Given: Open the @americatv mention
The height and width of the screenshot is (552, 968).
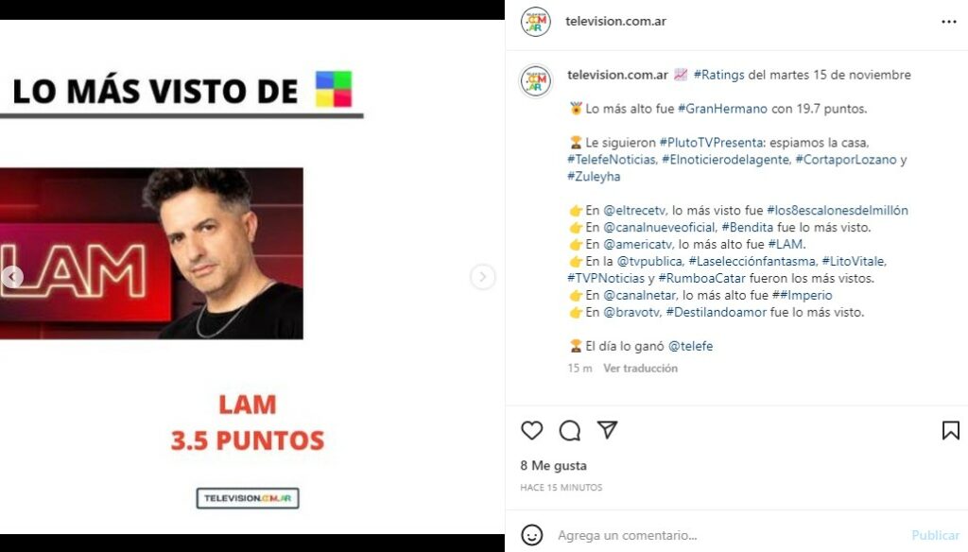Looking at the screenshot, I should tap(638, 245).
